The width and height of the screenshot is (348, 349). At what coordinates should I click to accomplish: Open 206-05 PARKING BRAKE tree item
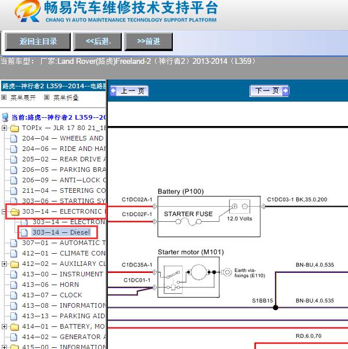point(64,170)
